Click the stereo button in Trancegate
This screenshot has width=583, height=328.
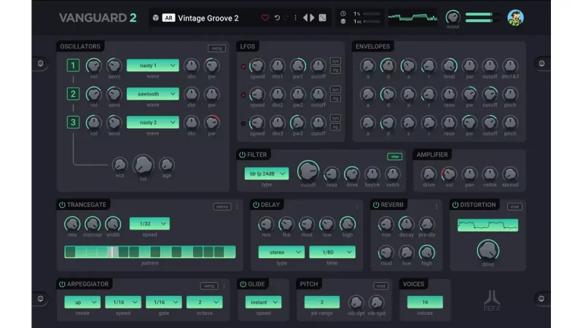222,206
